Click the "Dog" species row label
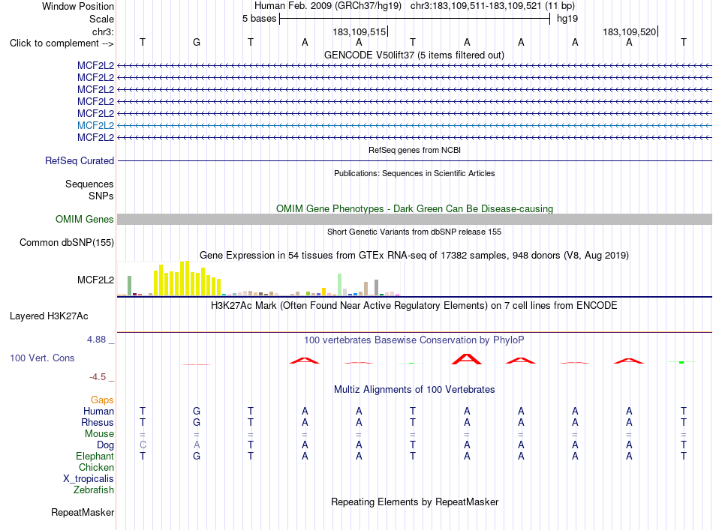The width and height of the screenshot is (713, 530). pyautogui.click(x=105, y=445)
